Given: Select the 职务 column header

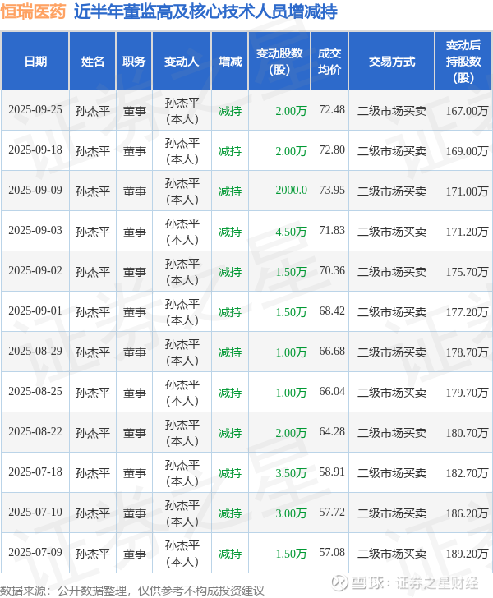Looking at the screenshot, I should coord(134,62).
